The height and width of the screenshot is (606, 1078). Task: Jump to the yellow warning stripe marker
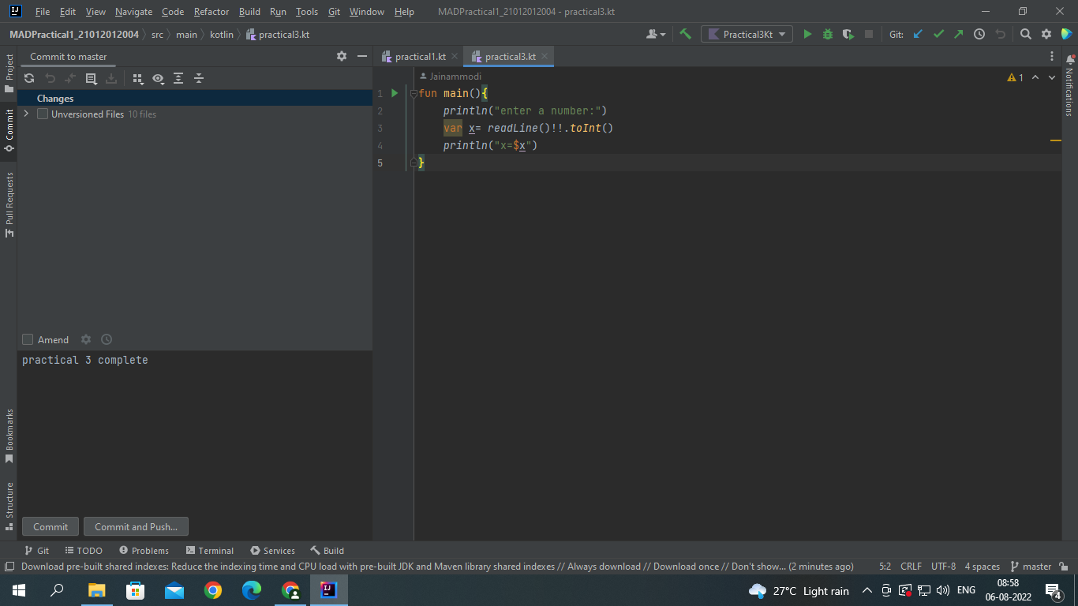tap(1055, 140)
